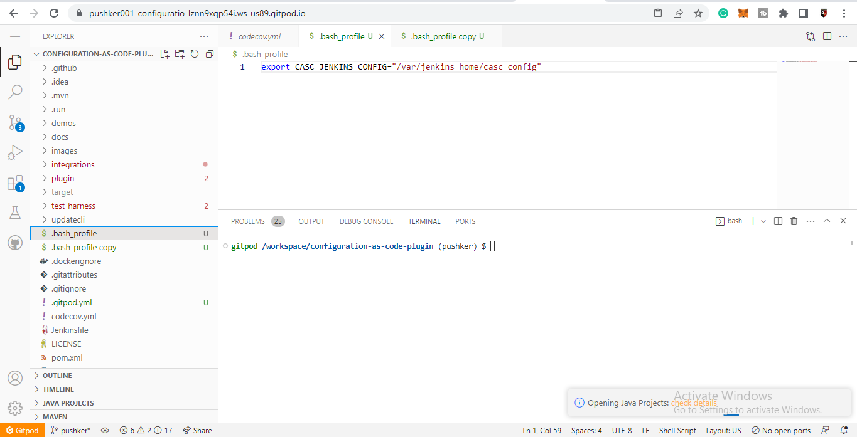Click Share in the status bar
This screenshot has height=437, width=857.
[x=197, y=430]
